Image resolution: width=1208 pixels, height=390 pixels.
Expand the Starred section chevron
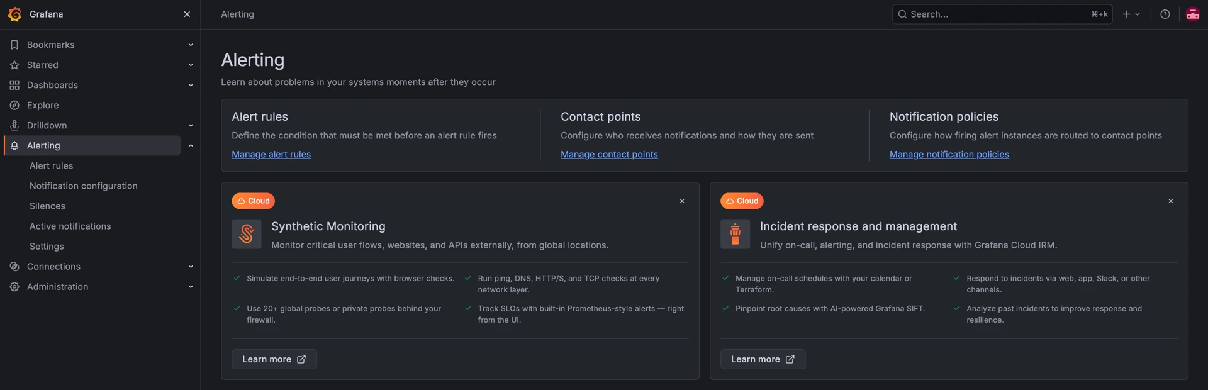(191, 65)
